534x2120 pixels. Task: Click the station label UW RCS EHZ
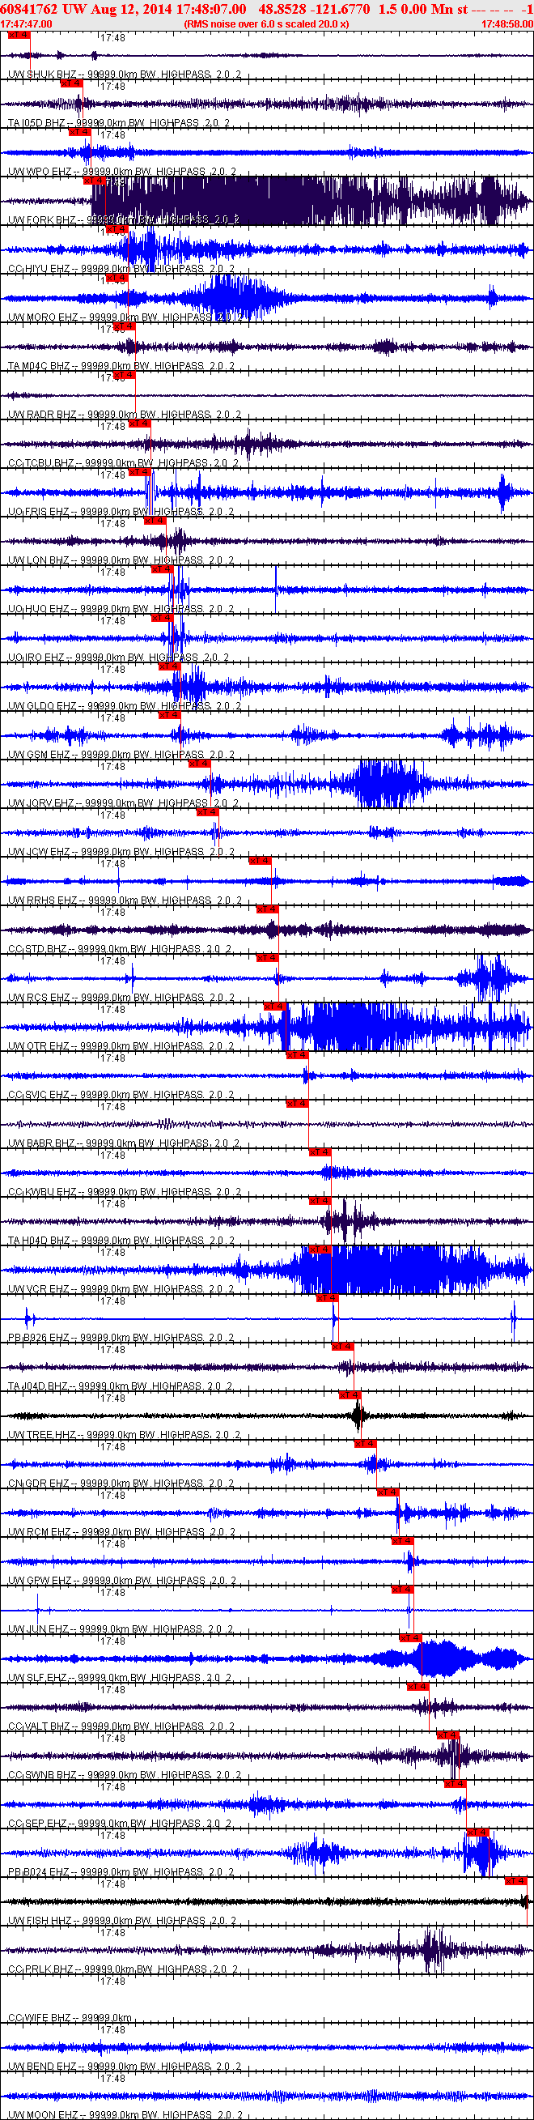click(40, 998)
